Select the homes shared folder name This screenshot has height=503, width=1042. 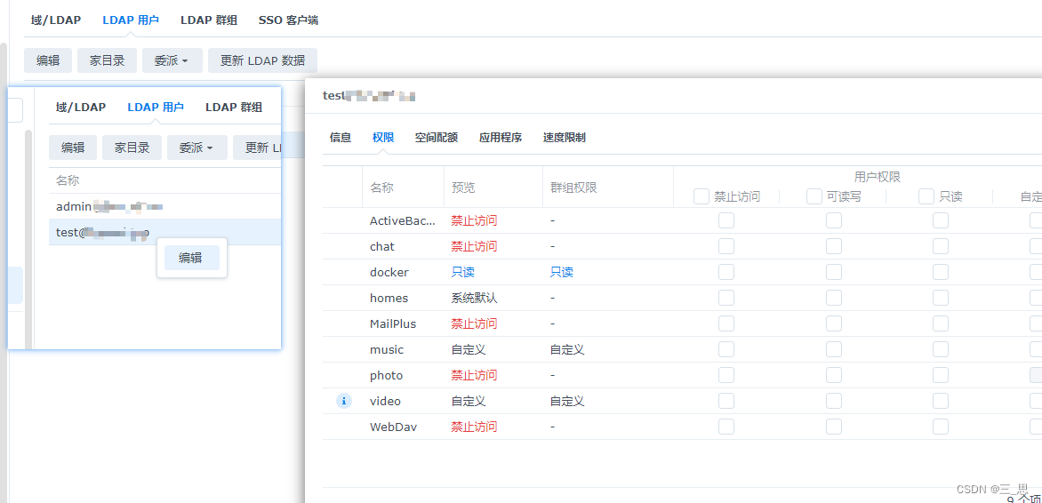[389, 299]
